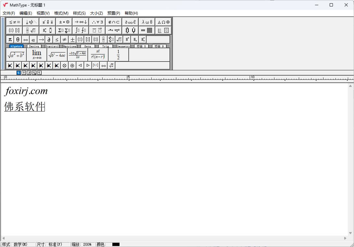Screen dimensions: 354x247
Task: Open the miscellaneous symbols ∂∞ℓ palette
Action: pos(130,22)
